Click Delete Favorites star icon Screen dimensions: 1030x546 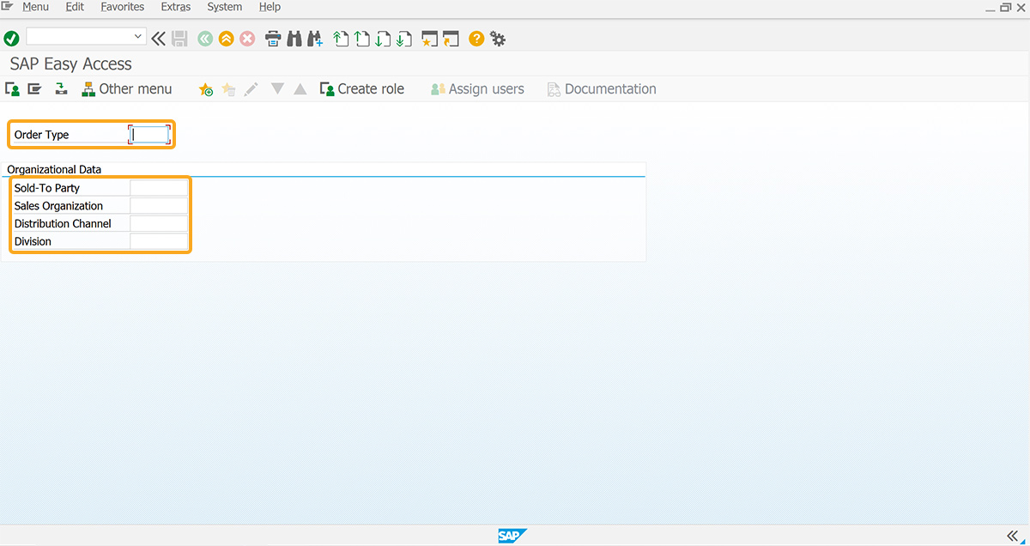228,88
